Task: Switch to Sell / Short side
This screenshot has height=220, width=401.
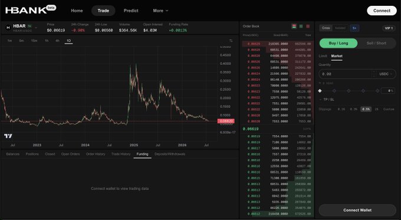Action: tap(376, 43)
